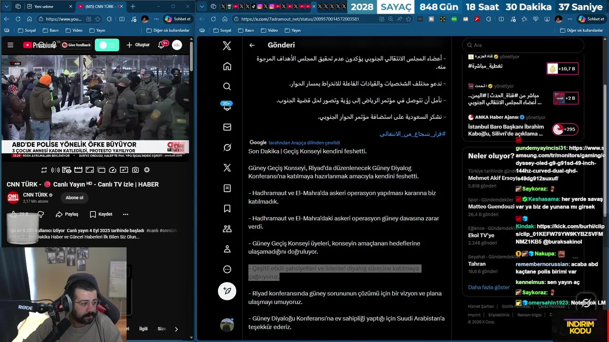Like the CNN TÜRK live video

[x=14, y=214]
